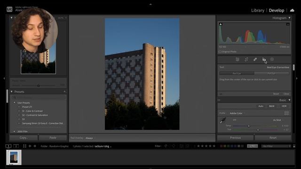Screen dimensions: 301x169
Task: Click the Copy... button
Action: point(24,138)
